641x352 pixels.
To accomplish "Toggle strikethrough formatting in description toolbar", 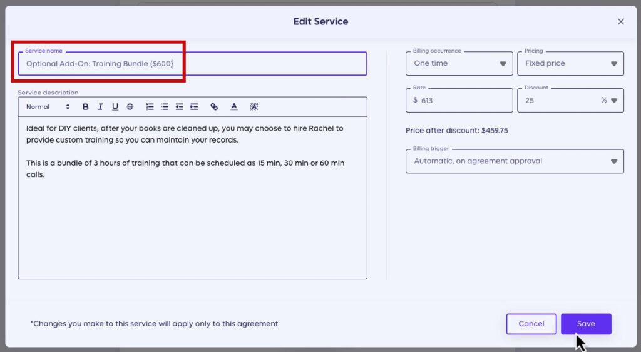I will coord(130,106).
